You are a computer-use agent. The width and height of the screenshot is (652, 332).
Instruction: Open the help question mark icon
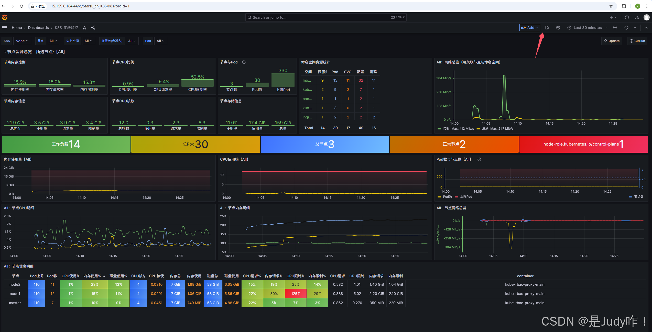click(x=627, y=17)
